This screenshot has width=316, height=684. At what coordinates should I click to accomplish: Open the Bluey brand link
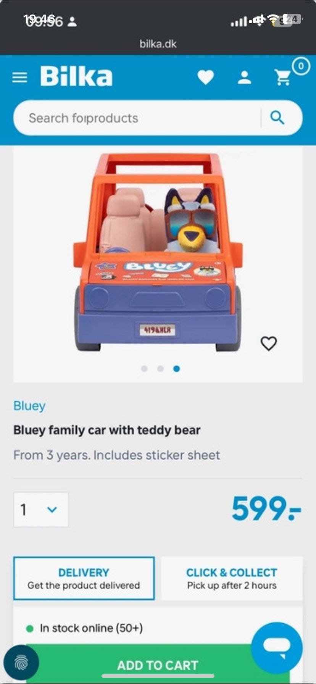click(x=29, y=406)
